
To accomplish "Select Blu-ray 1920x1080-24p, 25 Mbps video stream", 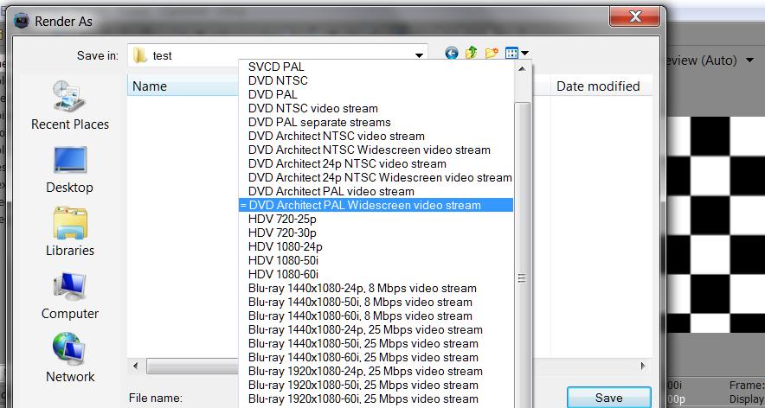I will [x=376, y=371].
